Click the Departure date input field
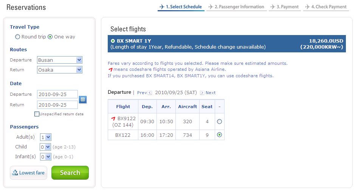The height and width of the screenshot is (191, 358). click(57, 94)
